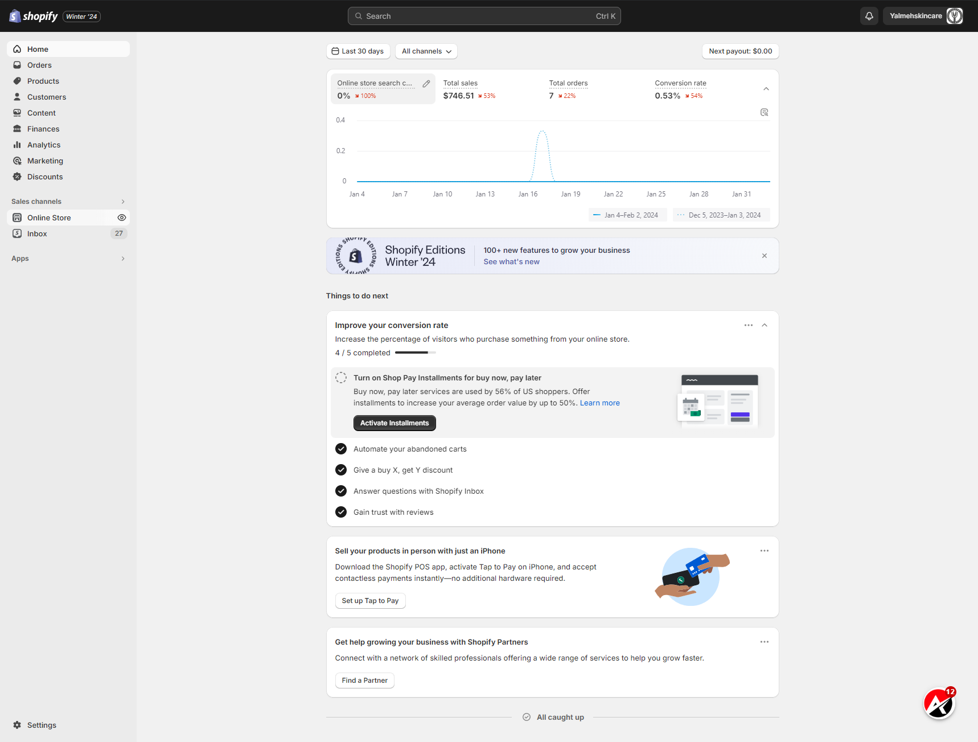Screen dimensions: 978x742
Task: Click the pencil icon to edit the metric
Action: (426, 83)
